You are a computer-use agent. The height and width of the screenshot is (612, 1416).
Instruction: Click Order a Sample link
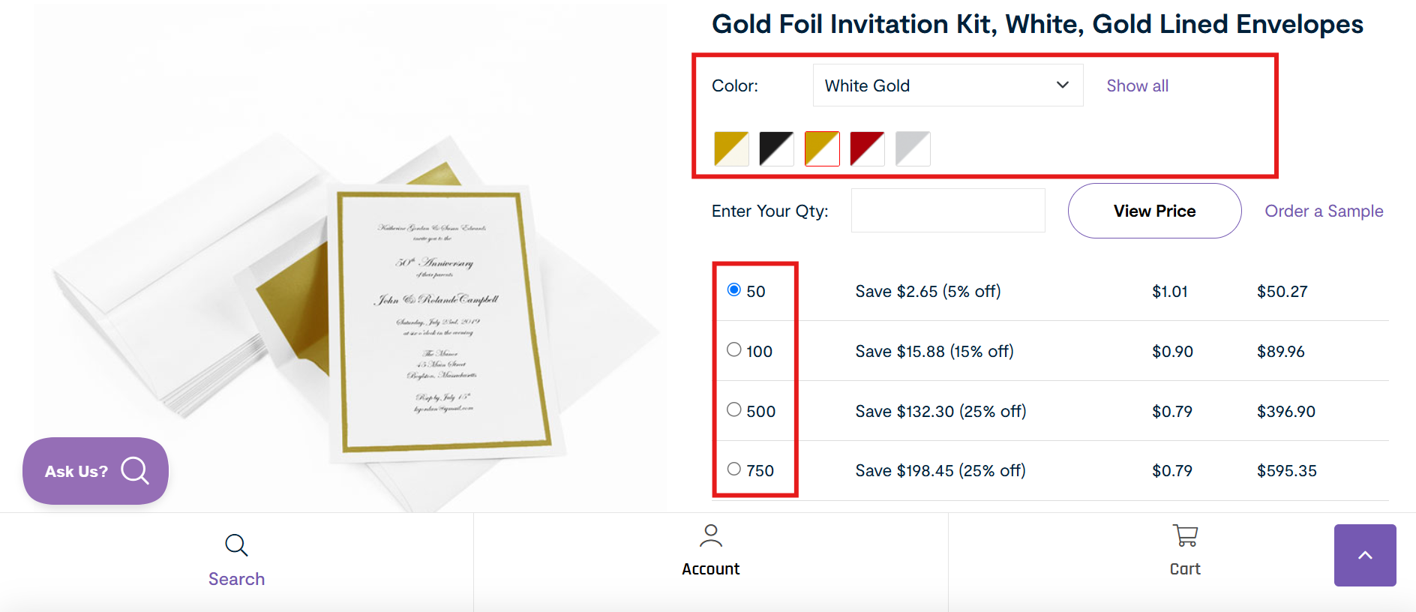1324,211
